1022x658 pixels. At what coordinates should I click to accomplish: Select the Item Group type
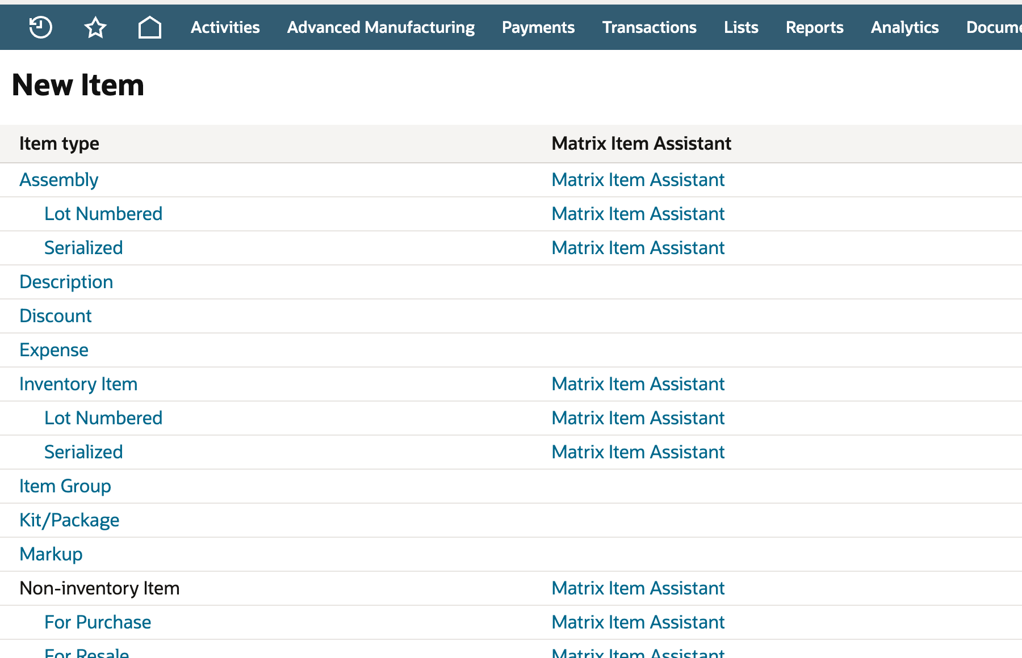(x=65, y=486)
